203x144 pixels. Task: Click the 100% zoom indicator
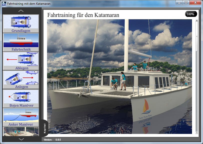191,14
